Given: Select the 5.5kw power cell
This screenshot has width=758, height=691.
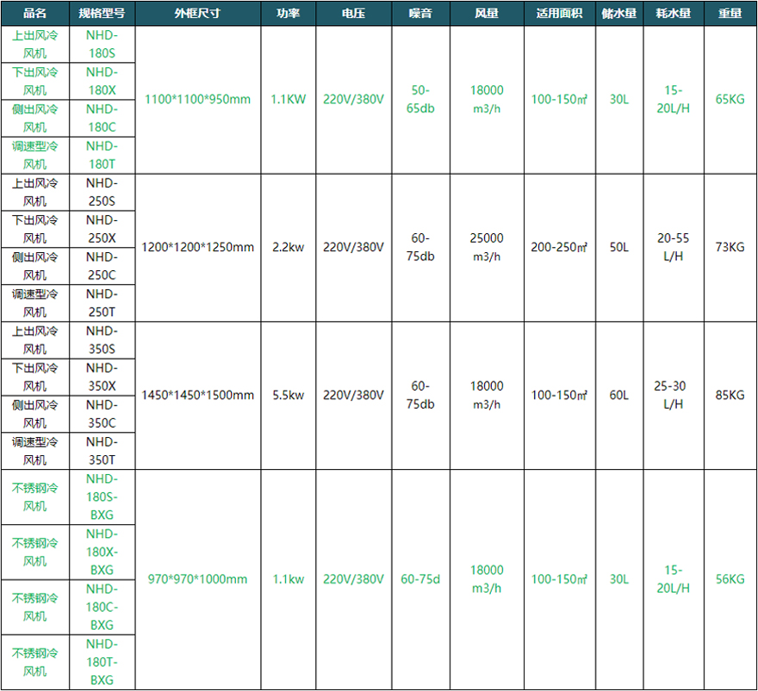Looking at the screenshot, I should click(288, 395).
